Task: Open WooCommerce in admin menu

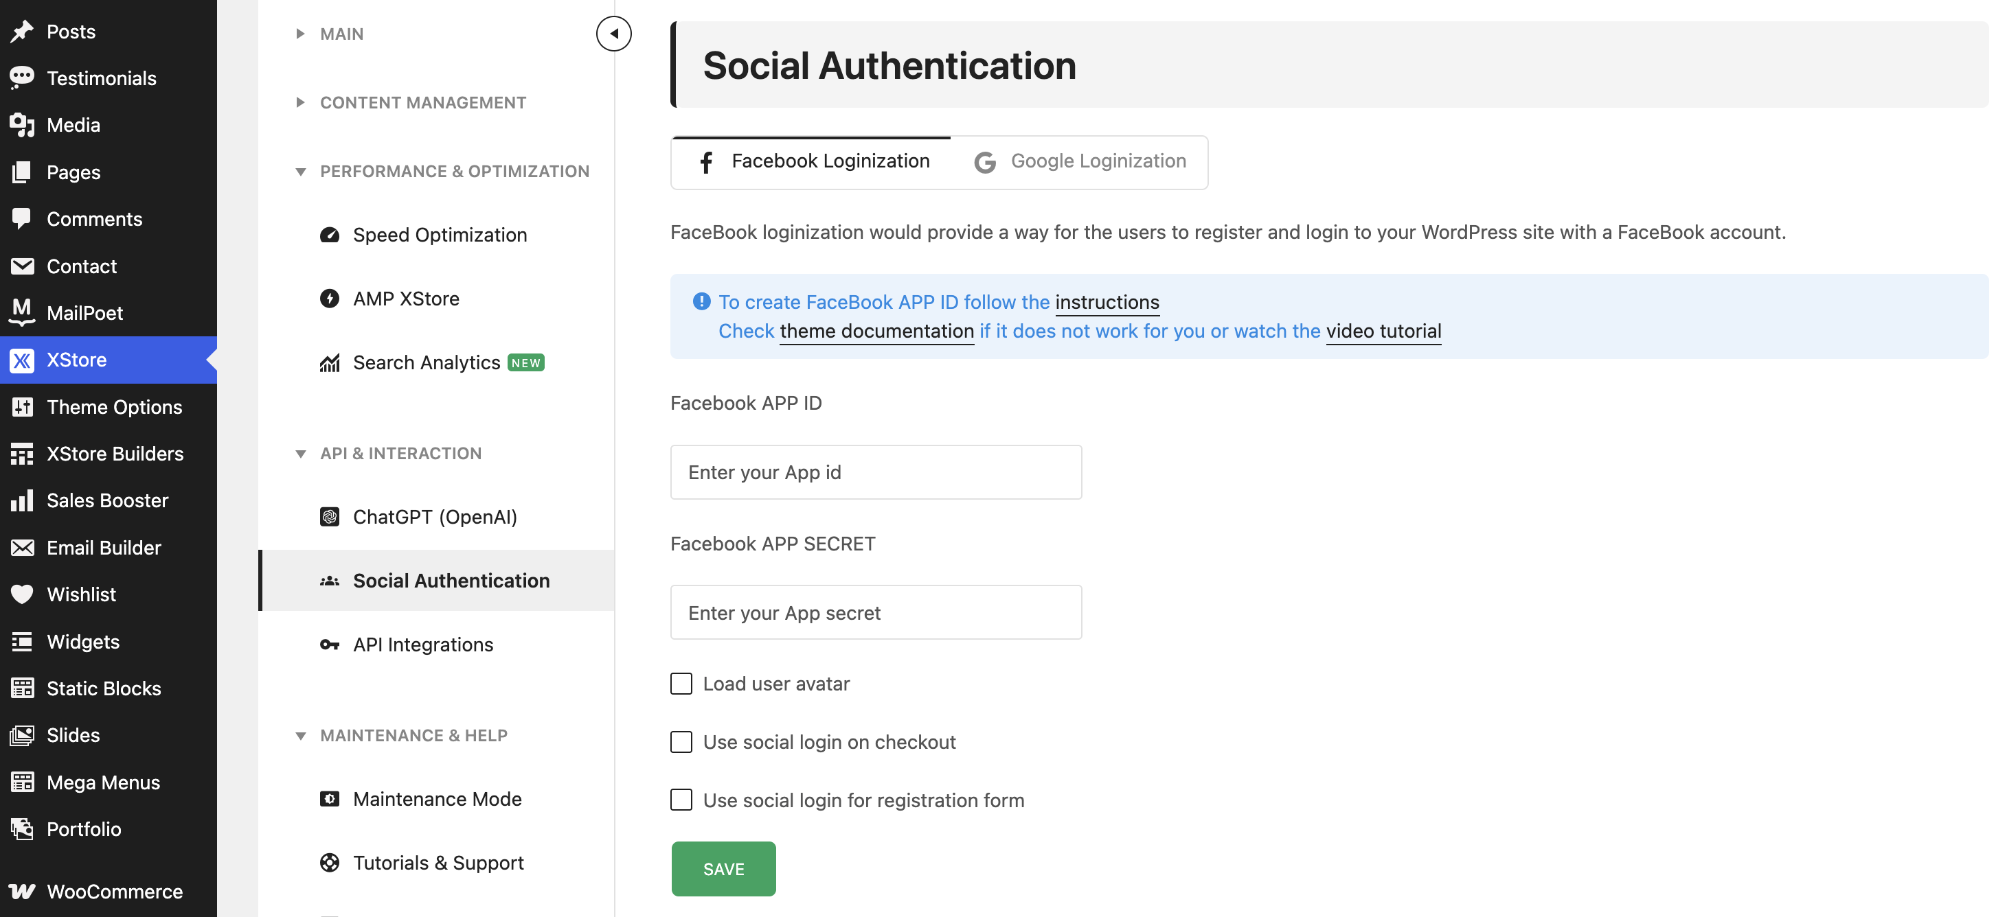Action: pos(109,892)
